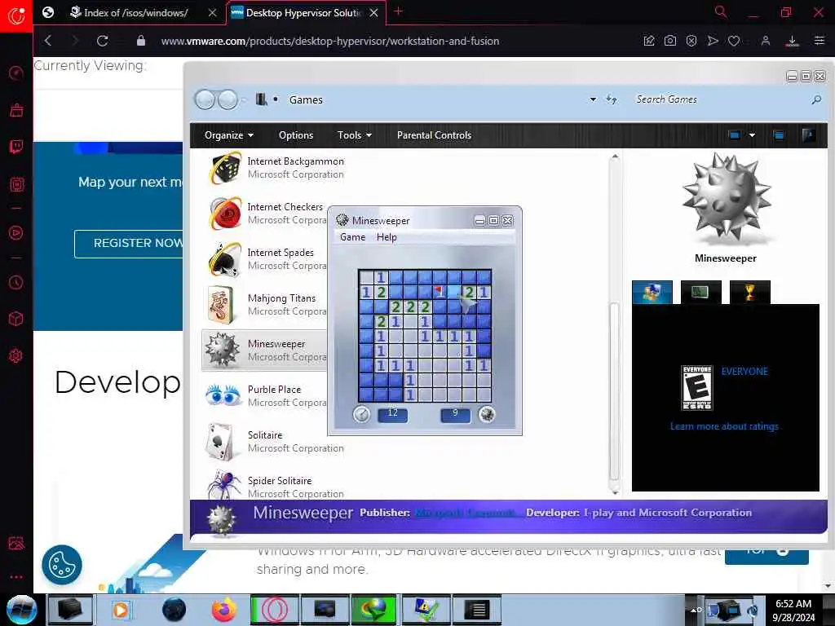Click Parental Controls in Games toolbar
This screenshot has width=835, height=626.
pos(434,135)
